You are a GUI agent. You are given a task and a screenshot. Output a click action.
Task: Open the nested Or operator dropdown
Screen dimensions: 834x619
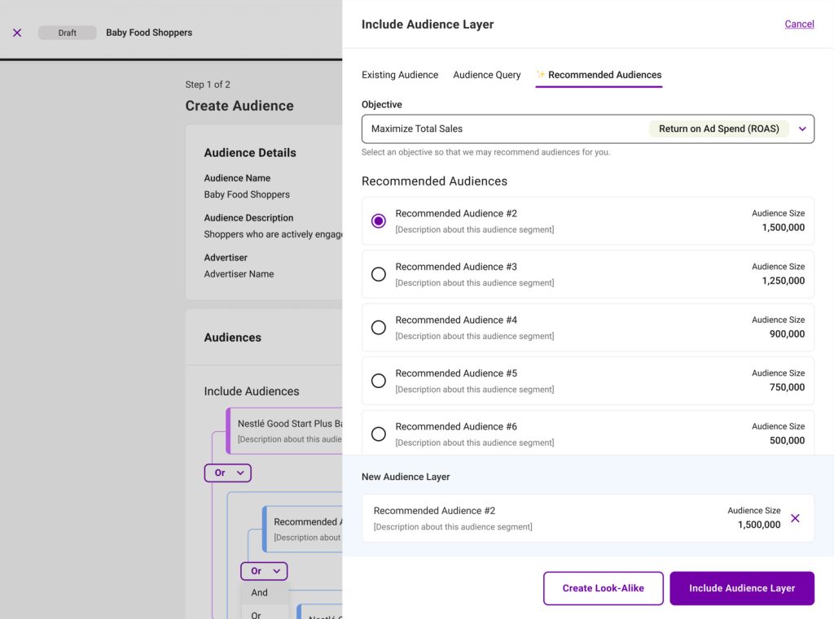coord(264,571)
